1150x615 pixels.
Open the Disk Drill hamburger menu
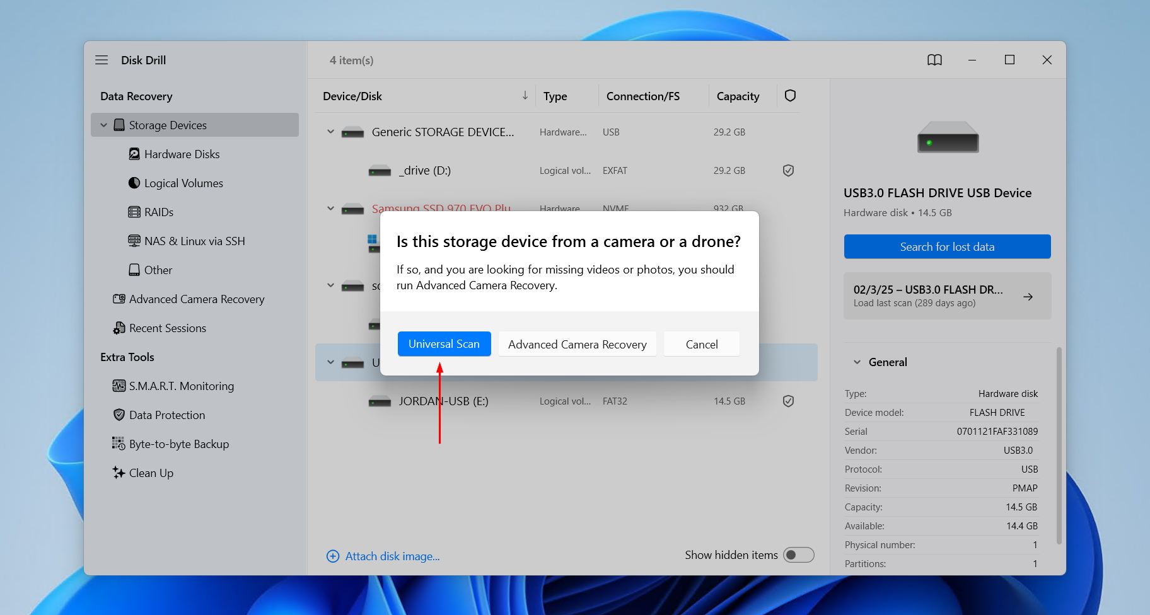pos(101,60)
